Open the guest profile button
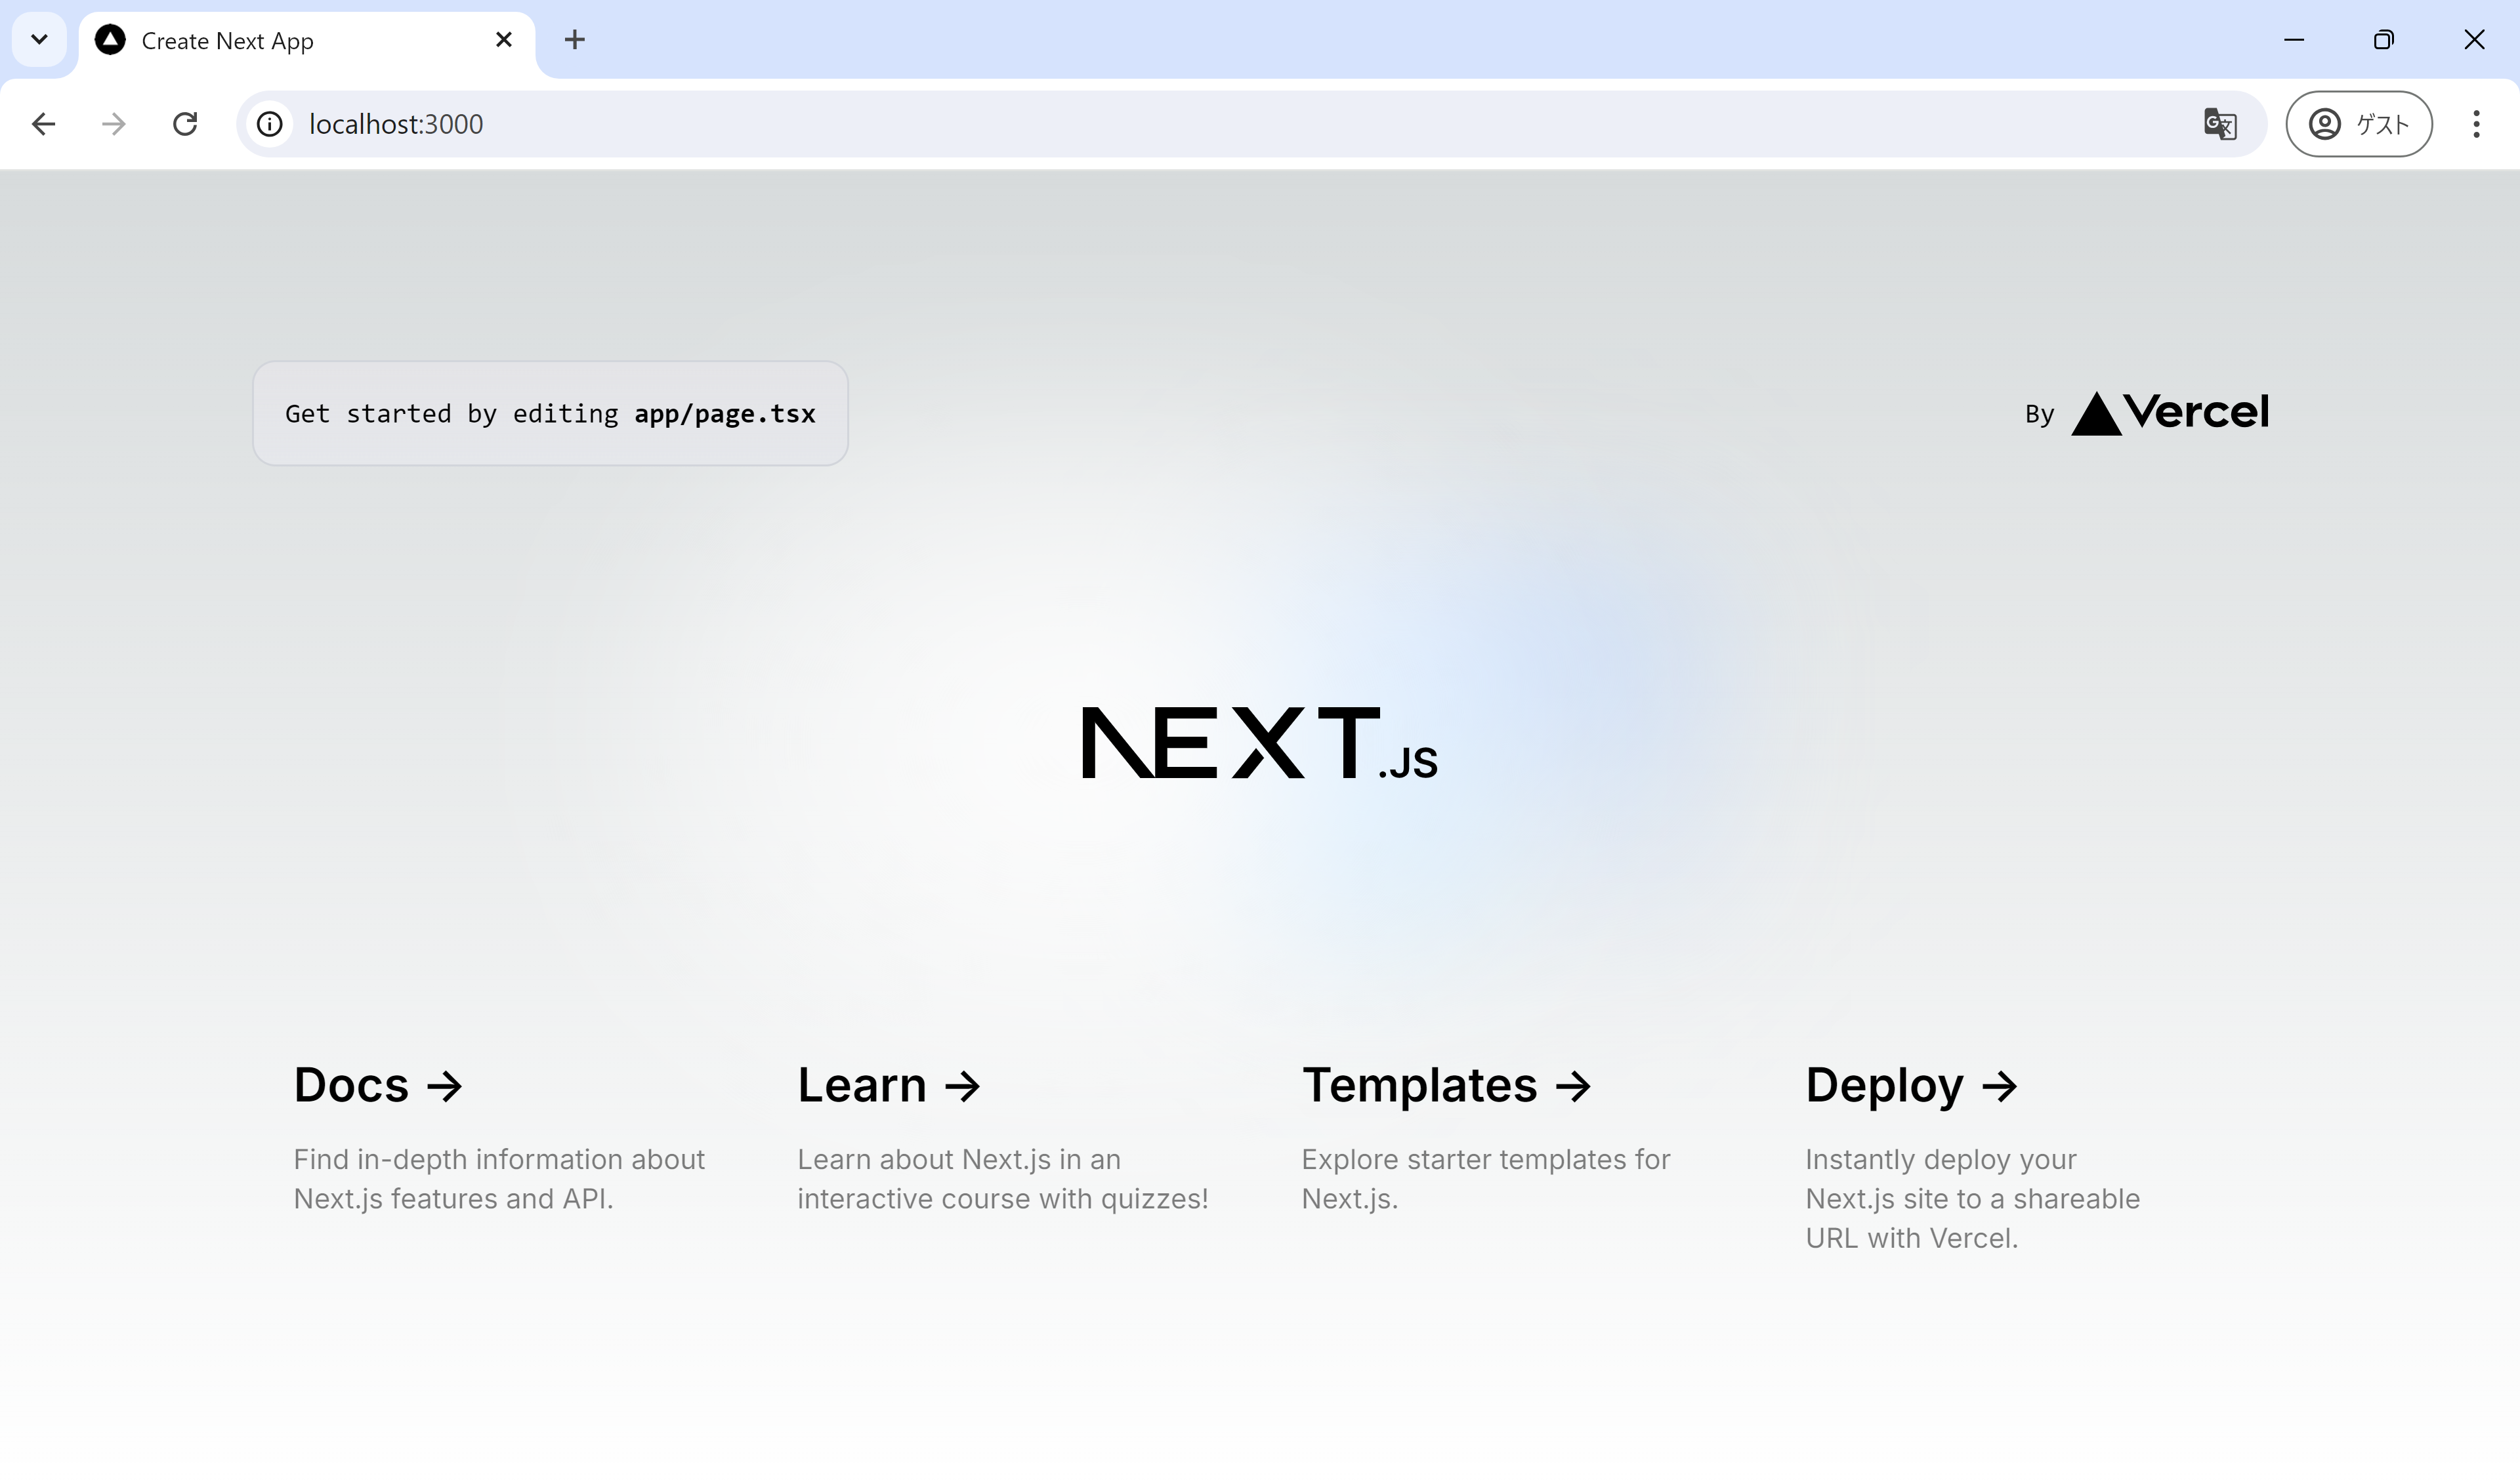Image resolution: width=2520 pixels, height=1480 pixels. 2358,124
